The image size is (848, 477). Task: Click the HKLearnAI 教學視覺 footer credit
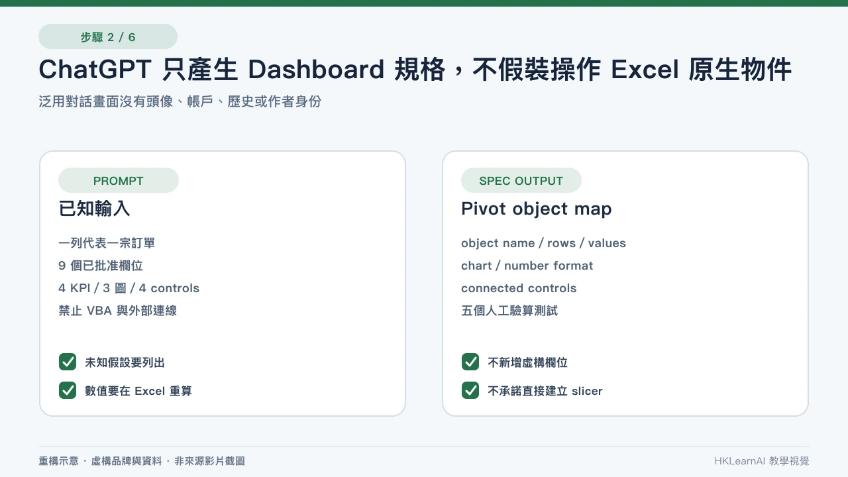pos(762,461)
